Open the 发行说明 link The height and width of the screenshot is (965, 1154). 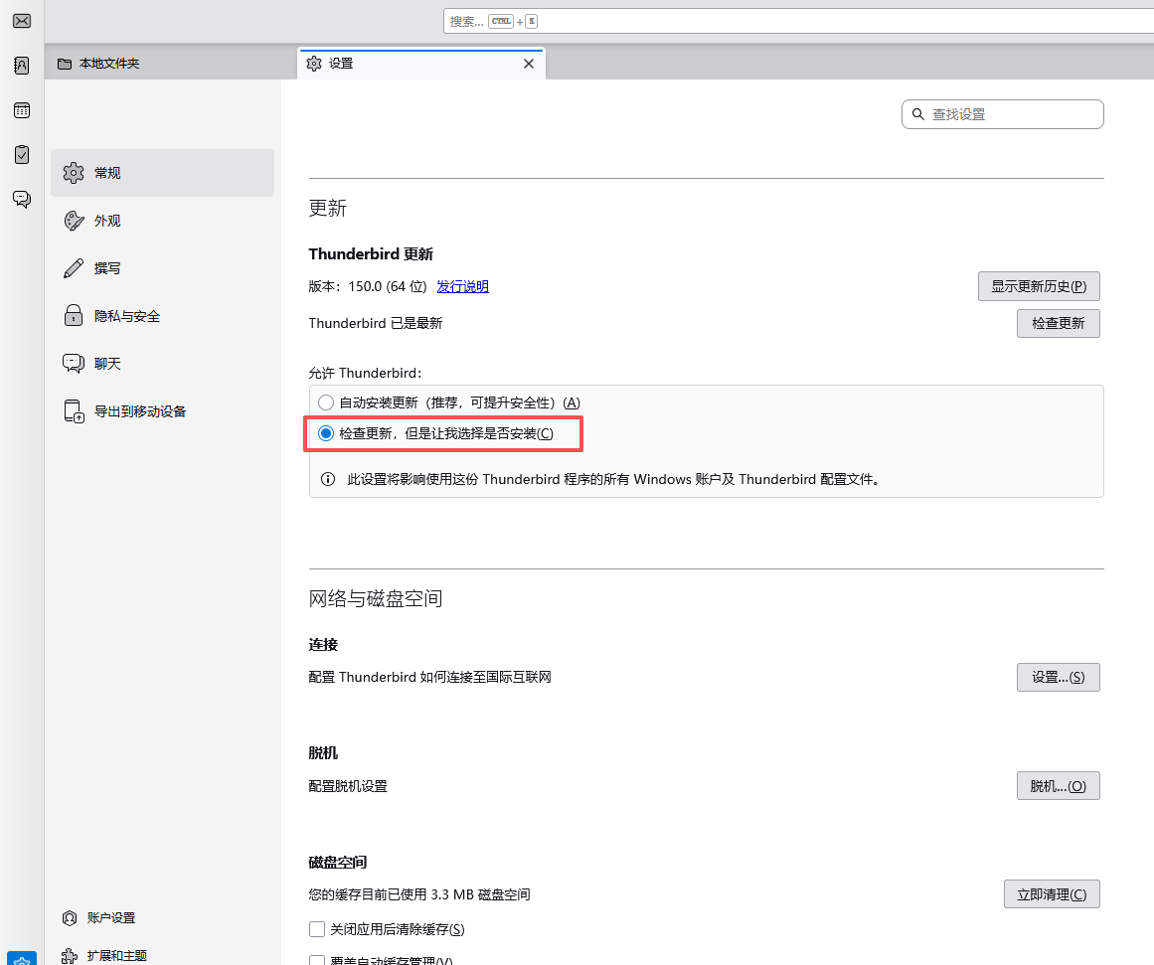click(x=463, y=286)
